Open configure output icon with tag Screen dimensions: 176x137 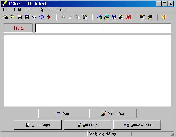[143, 17]
